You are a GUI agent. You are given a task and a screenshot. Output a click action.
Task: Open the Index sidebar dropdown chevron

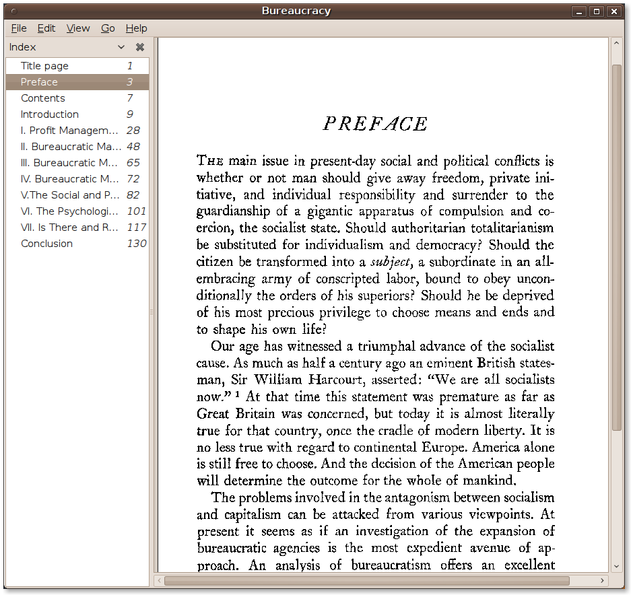pyautogui.click(x=121, y=47)
